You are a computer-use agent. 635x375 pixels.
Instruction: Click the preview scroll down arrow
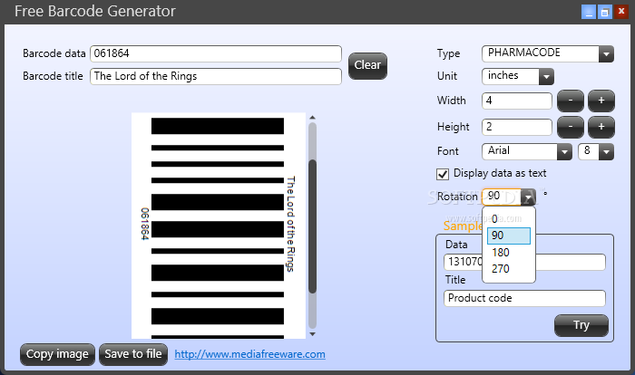tap(312, 334)
